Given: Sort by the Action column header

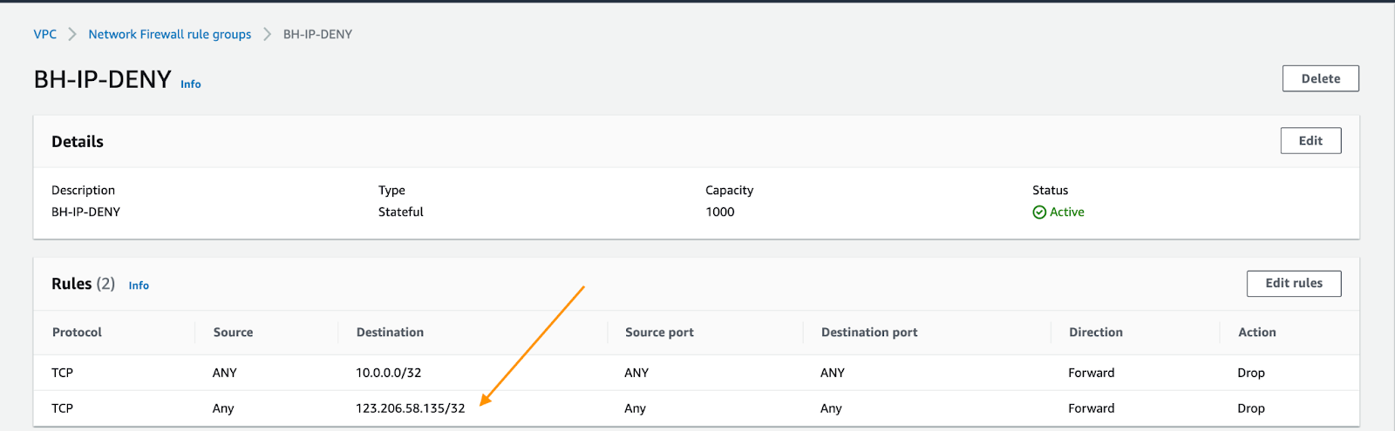Looking at the screenshot, I should coord(1257,333).
